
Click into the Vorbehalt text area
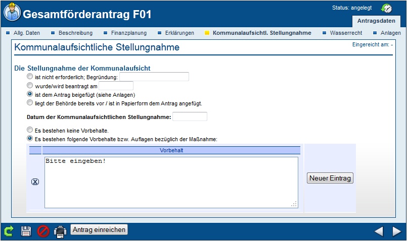pos(171,183)
